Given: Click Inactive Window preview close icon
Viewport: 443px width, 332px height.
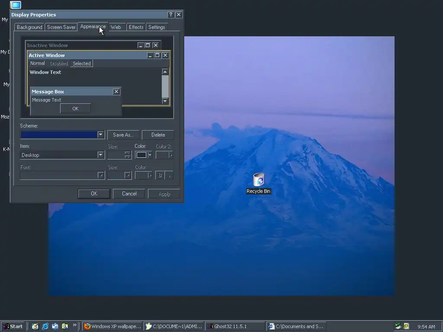Looking at the screenshot, I should pos(156,45).
